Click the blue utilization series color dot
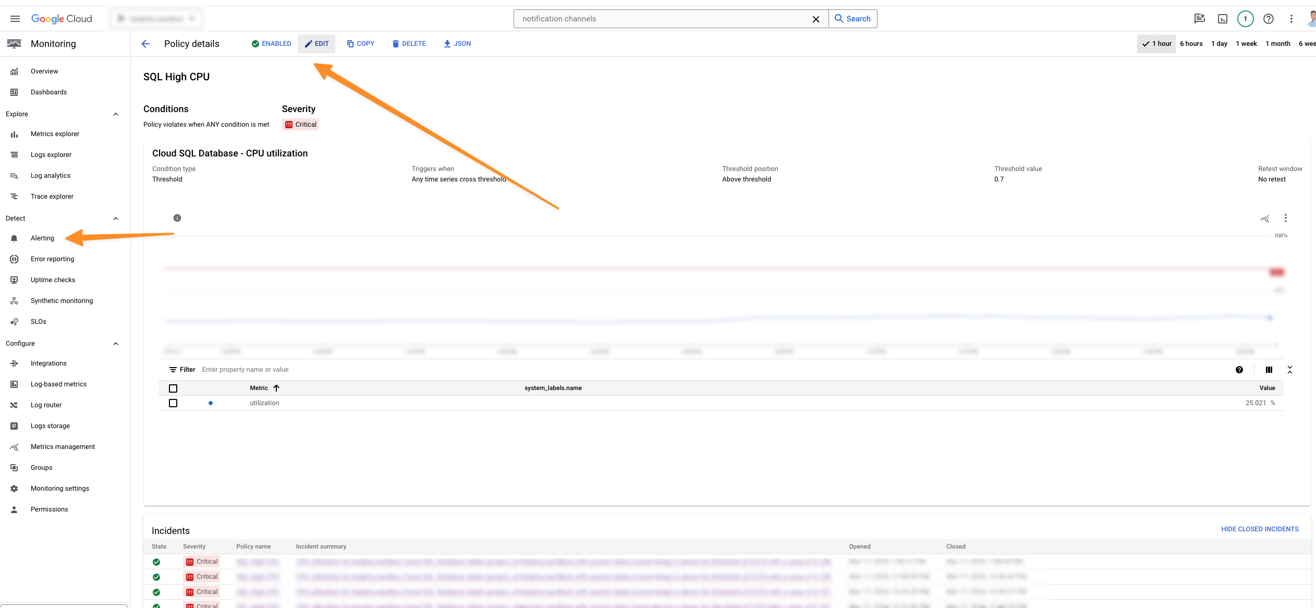 point(211,403)
